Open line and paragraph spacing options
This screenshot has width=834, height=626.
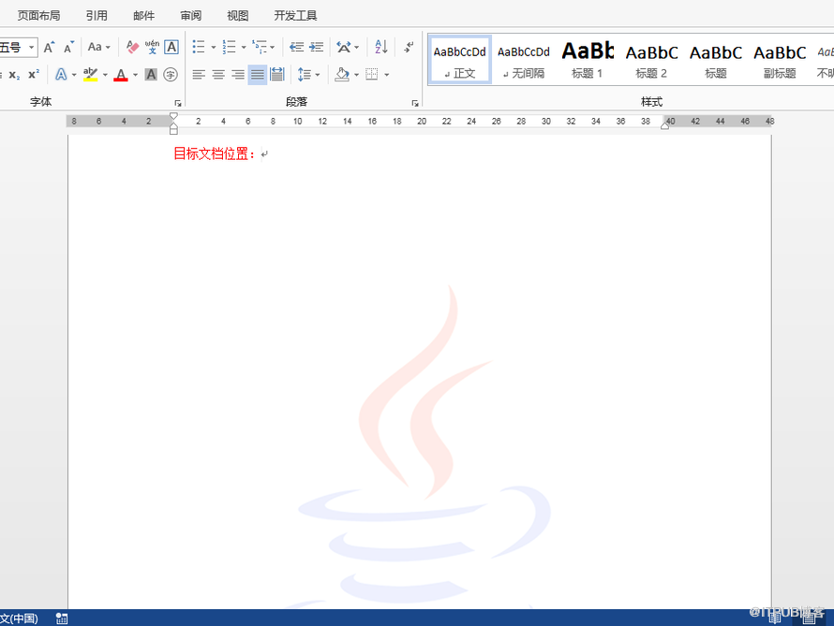(305, 75)
